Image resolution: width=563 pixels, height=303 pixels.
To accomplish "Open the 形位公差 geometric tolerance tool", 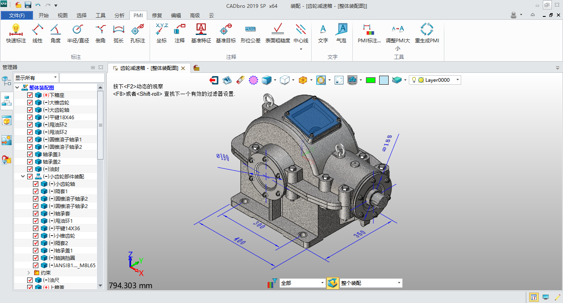I will tap(250, 33).
